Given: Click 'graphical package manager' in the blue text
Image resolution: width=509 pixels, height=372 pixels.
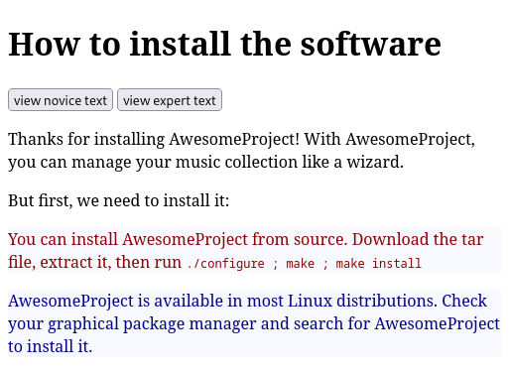Looking at the screenshot, I should pyautogui.click(x=152, y=323).
